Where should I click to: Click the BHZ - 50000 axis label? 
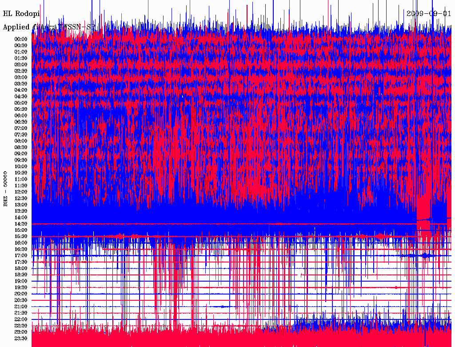(x=5, y=189)
